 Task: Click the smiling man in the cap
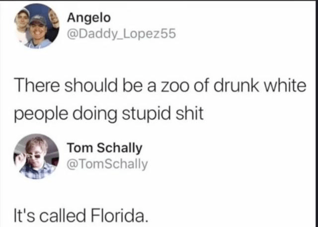click(39, 29)
